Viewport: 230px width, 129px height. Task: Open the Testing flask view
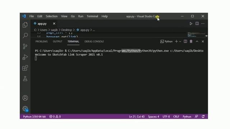(x=25, y=79)
